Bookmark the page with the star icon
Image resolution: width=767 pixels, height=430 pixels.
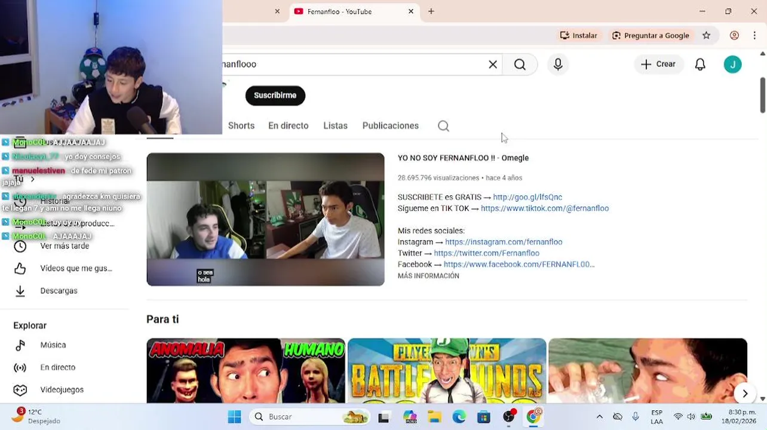(x=706, y=36)
